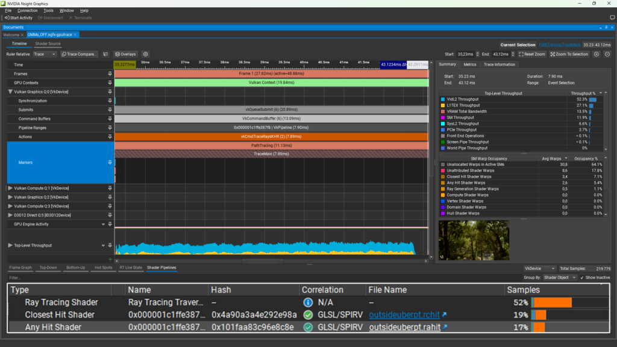This screenshot has width=617, height=347.
Task: Expand the Top-Level Throughput row
Action: click(x=10, y=246)
